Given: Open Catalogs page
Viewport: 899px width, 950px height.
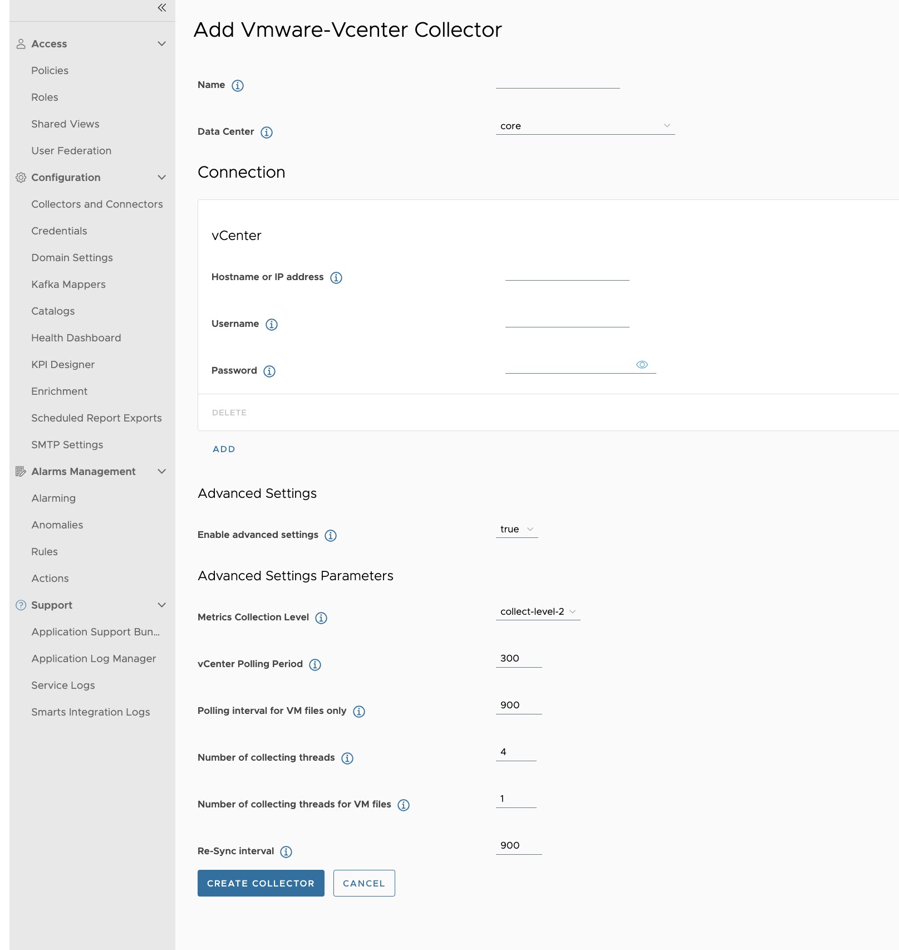Looking at the screenshot, I should coord(53,311).
